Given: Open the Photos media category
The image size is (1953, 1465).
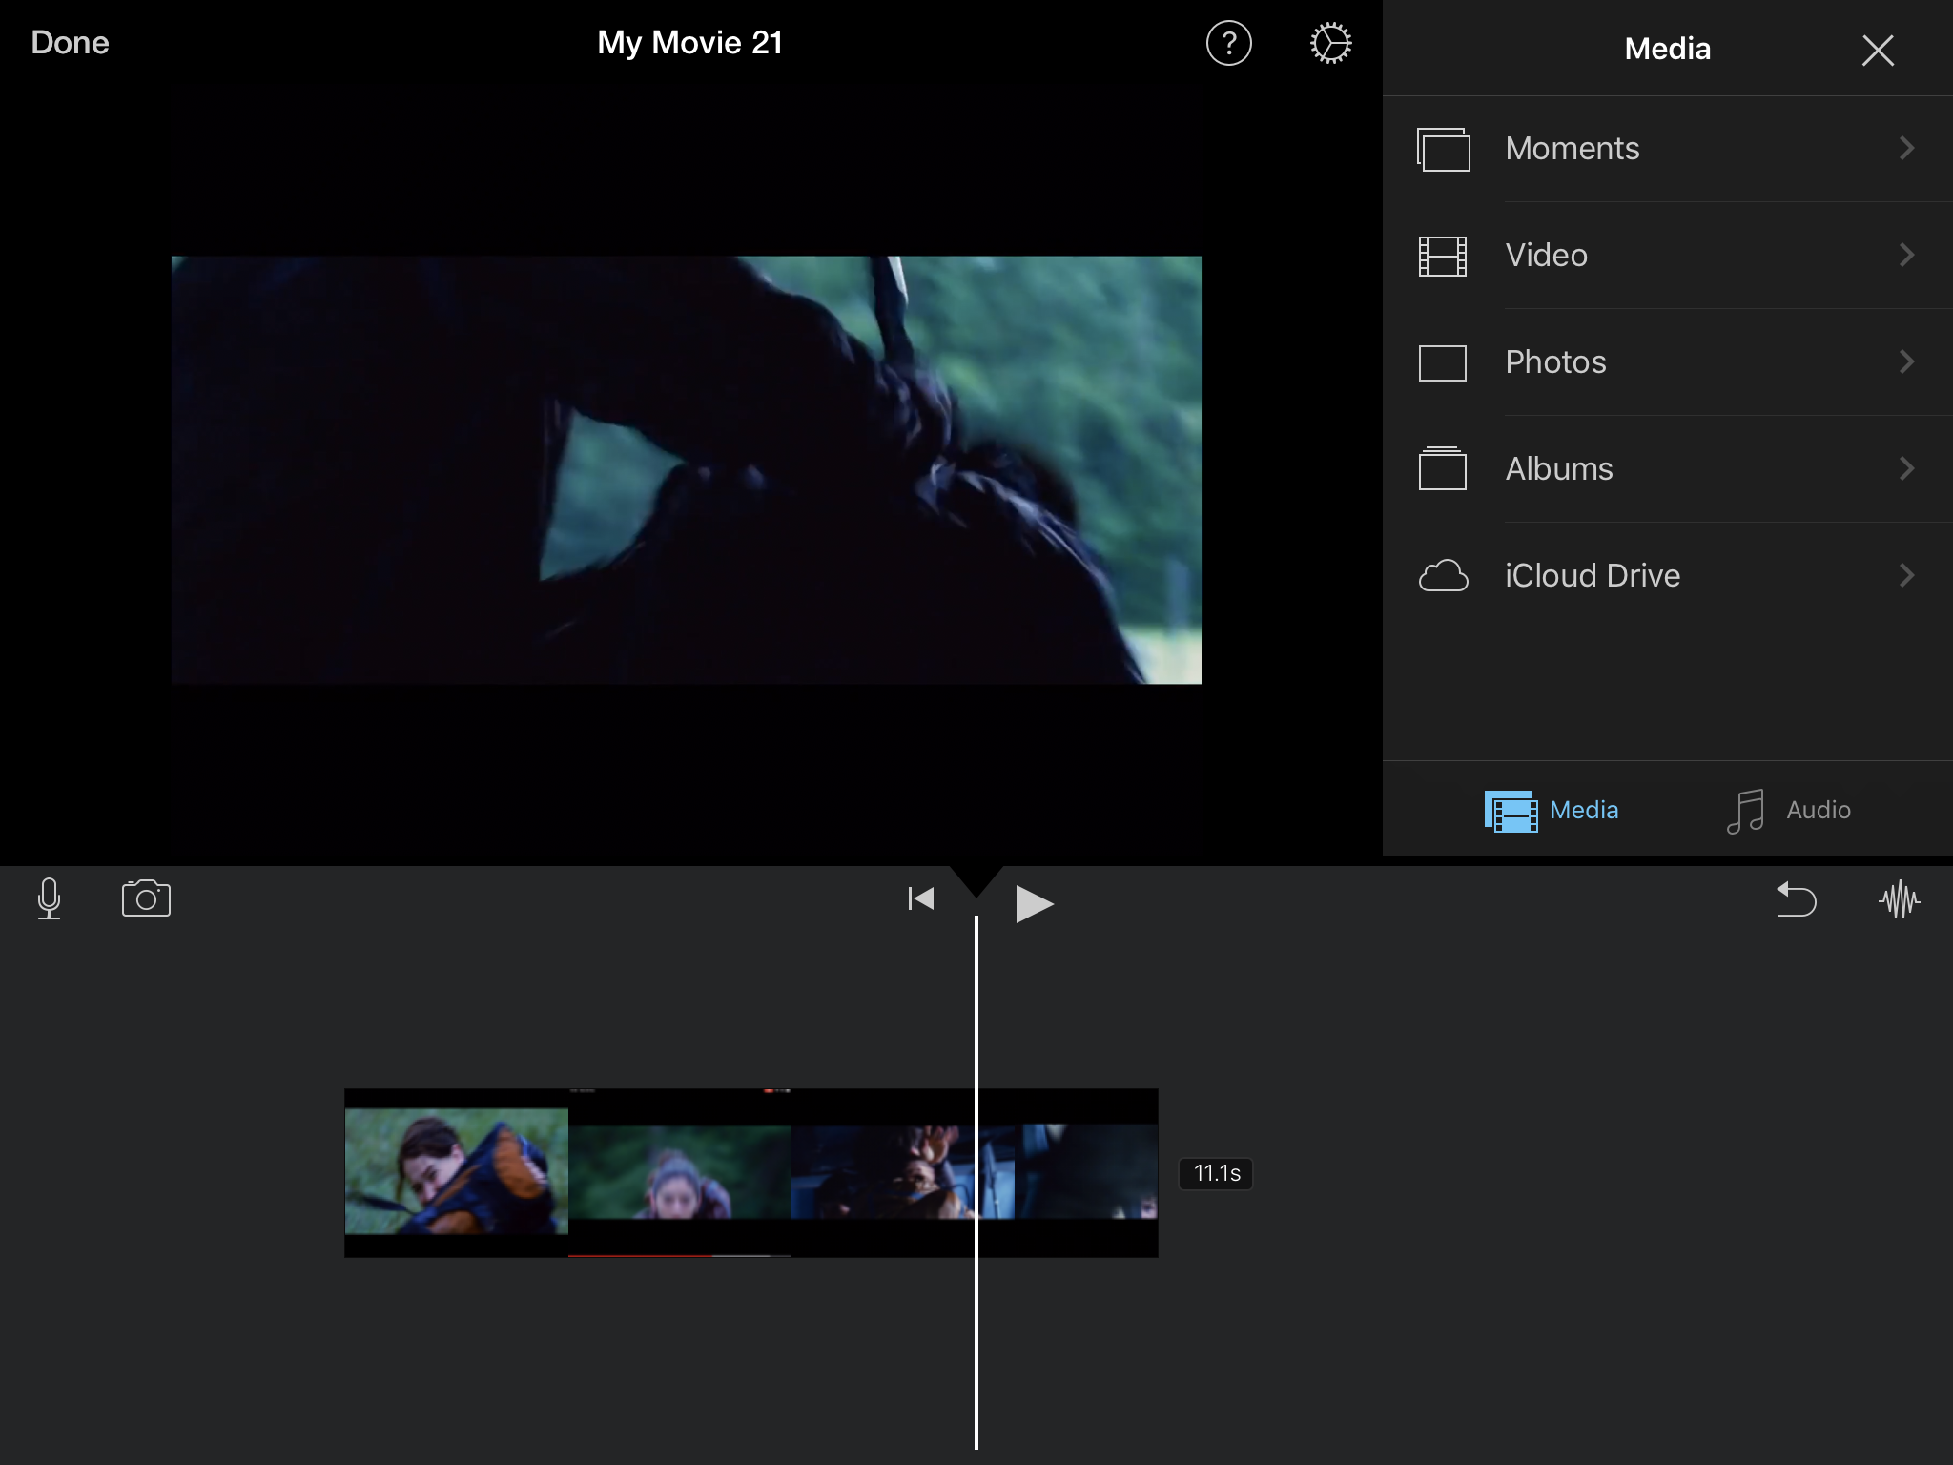Looking at the screenshot, I should click(1555, 362).
